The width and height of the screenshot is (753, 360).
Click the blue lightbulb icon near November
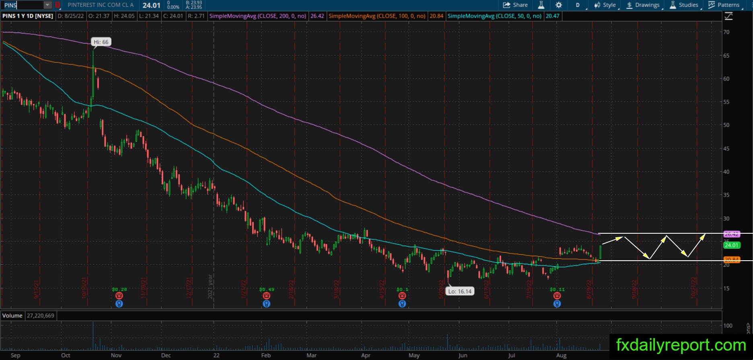[119, 304]
